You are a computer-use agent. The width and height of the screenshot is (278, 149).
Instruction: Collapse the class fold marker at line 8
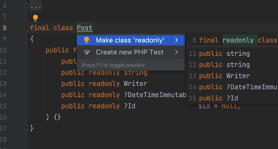coord(26,28)
